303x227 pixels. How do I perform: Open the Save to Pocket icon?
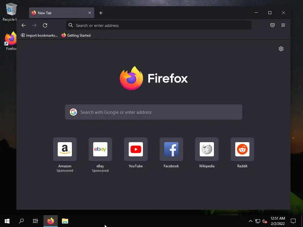[273, 25]
